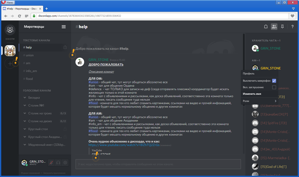Open help with the question mark icon
The width and height of the screenshot is (299, 177).
[x=292, y=27]
